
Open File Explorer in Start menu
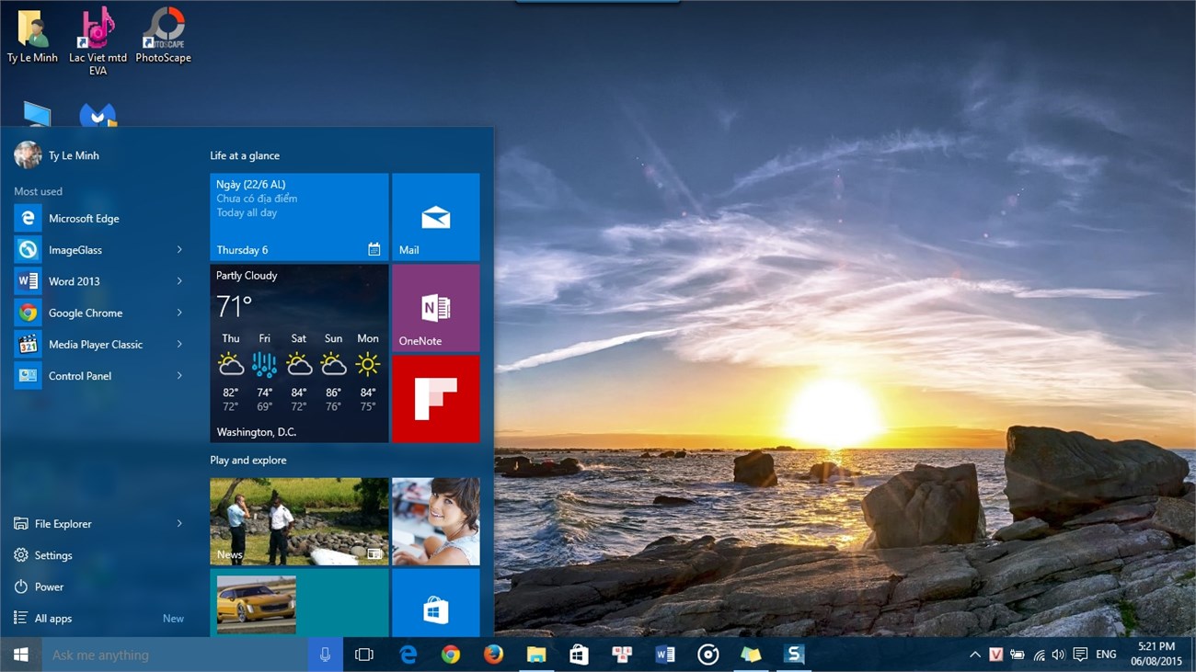(x=99, y=524)
